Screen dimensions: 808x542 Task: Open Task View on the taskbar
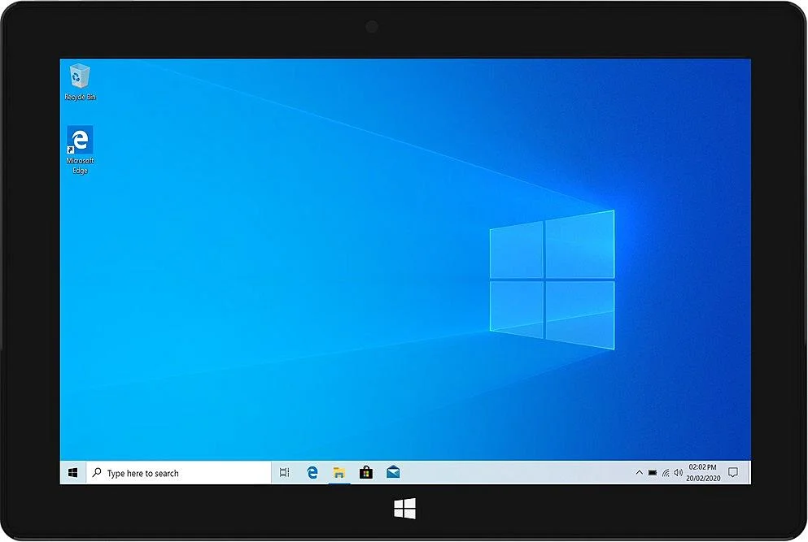pyautogui.click(x=284, y=472)
